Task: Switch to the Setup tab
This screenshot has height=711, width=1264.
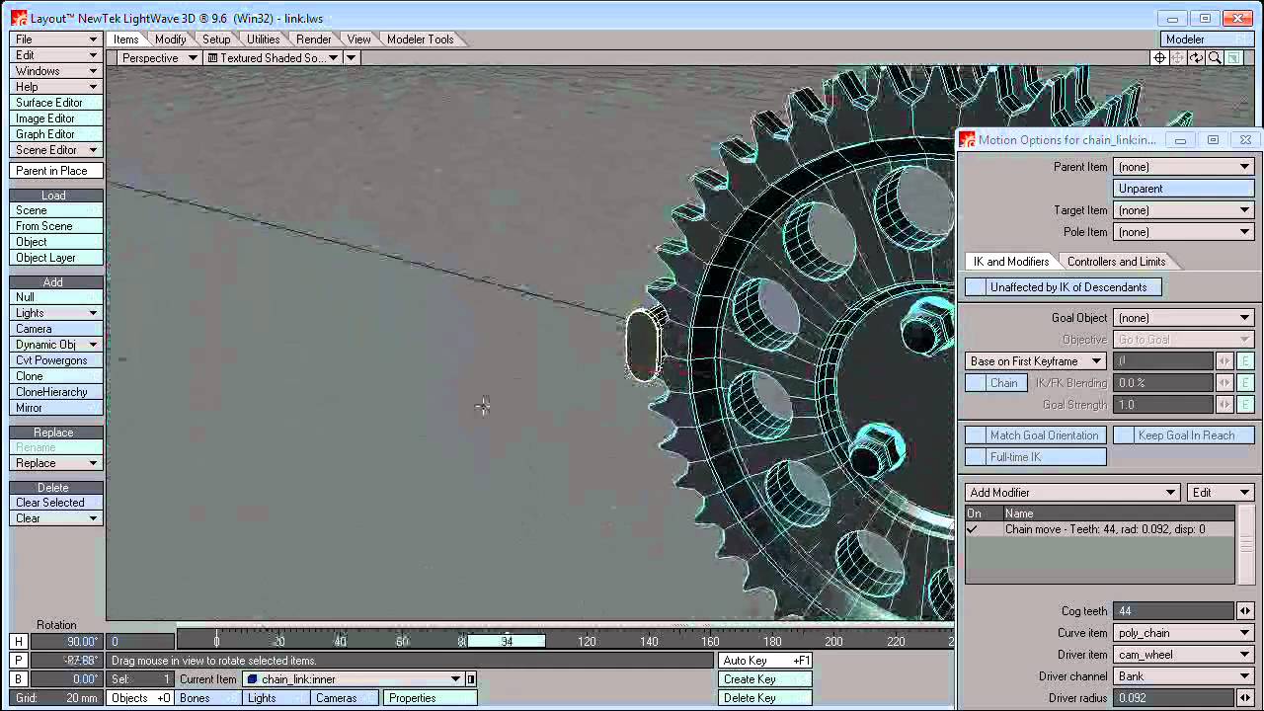Action: point(215,39)
